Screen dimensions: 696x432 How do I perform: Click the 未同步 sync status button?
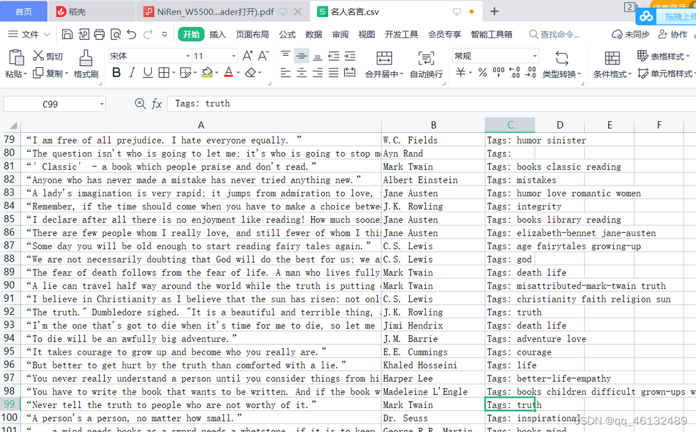630,35
